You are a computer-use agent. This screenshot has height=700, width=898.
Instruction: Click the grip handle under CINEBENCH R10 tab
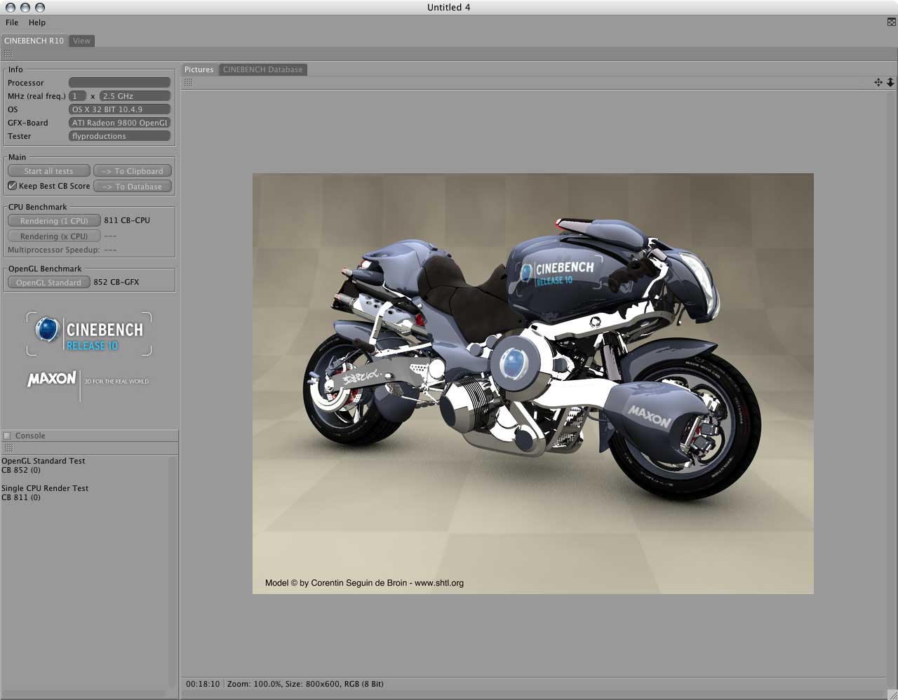[8, 54]
